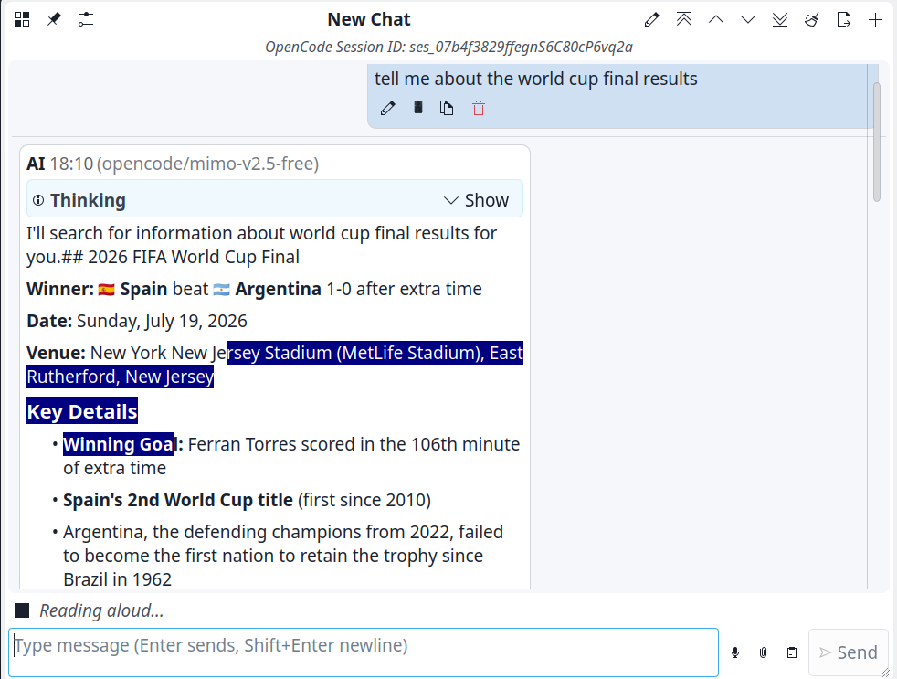Click the Spain flag emoji
897x679 pixels.
pos(106,290)
